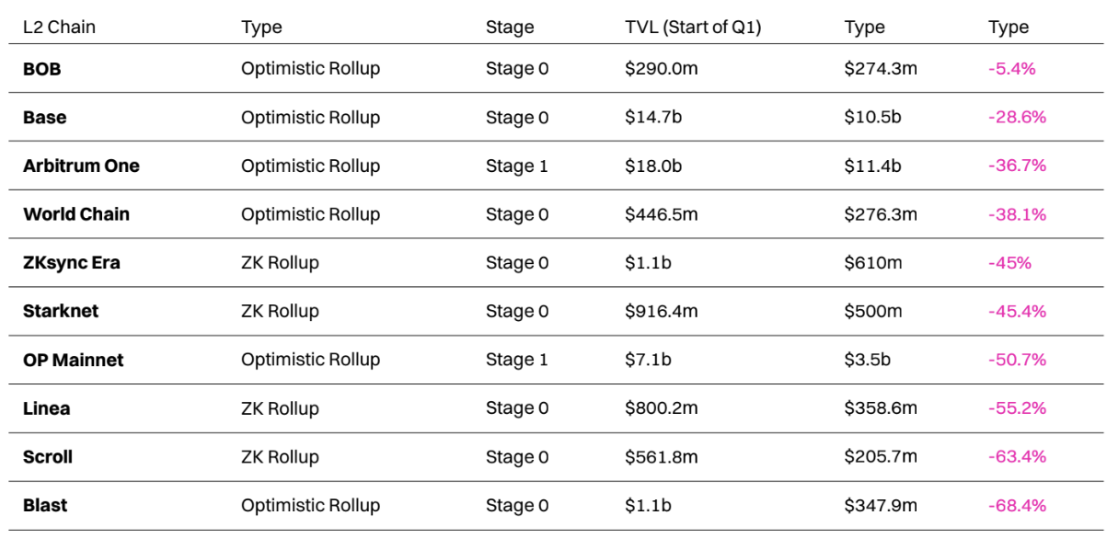
Task: Click the L2 Chain column header
Action: point(59,27)
